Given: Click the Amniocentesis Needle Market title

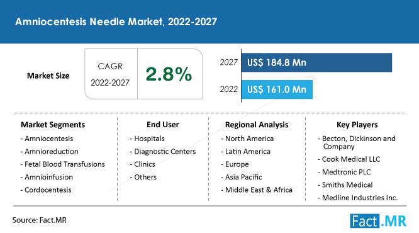Looking at the screenshot, I should click(x=116, y=21).
